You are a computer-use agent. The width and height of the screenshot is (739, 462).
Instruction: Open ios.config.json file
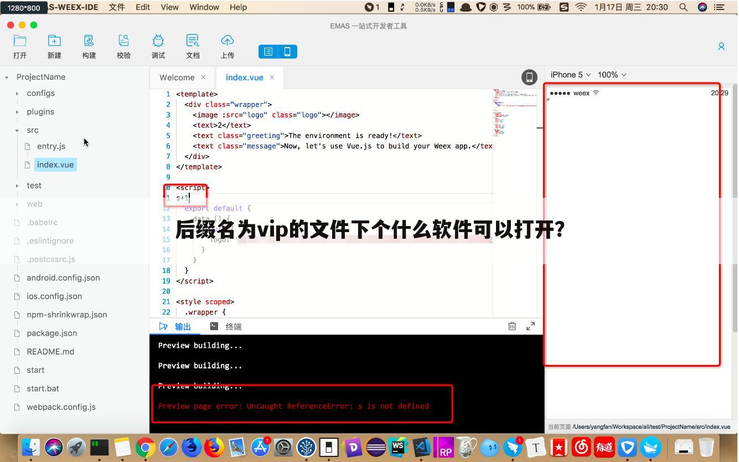pos(54,296)
